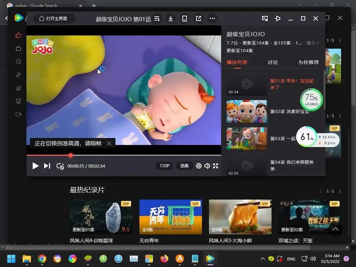Go to previous page of 最热纪录片
This screenshot has width=356, height=267.
(321, 192)
